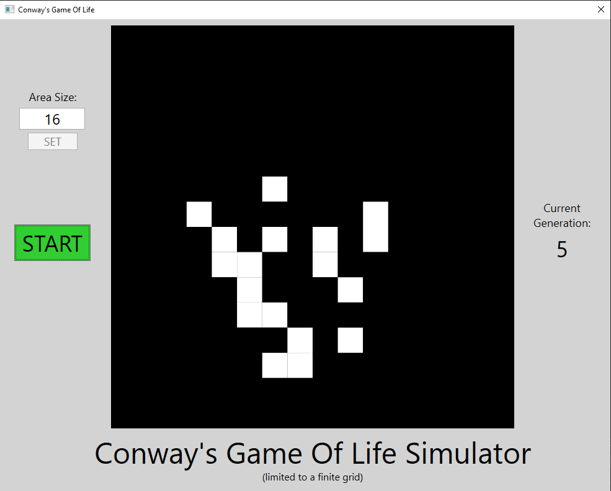Focus the Area Size field showing 16
This screenshot has height=491, width=611.
tap(52, 119)
